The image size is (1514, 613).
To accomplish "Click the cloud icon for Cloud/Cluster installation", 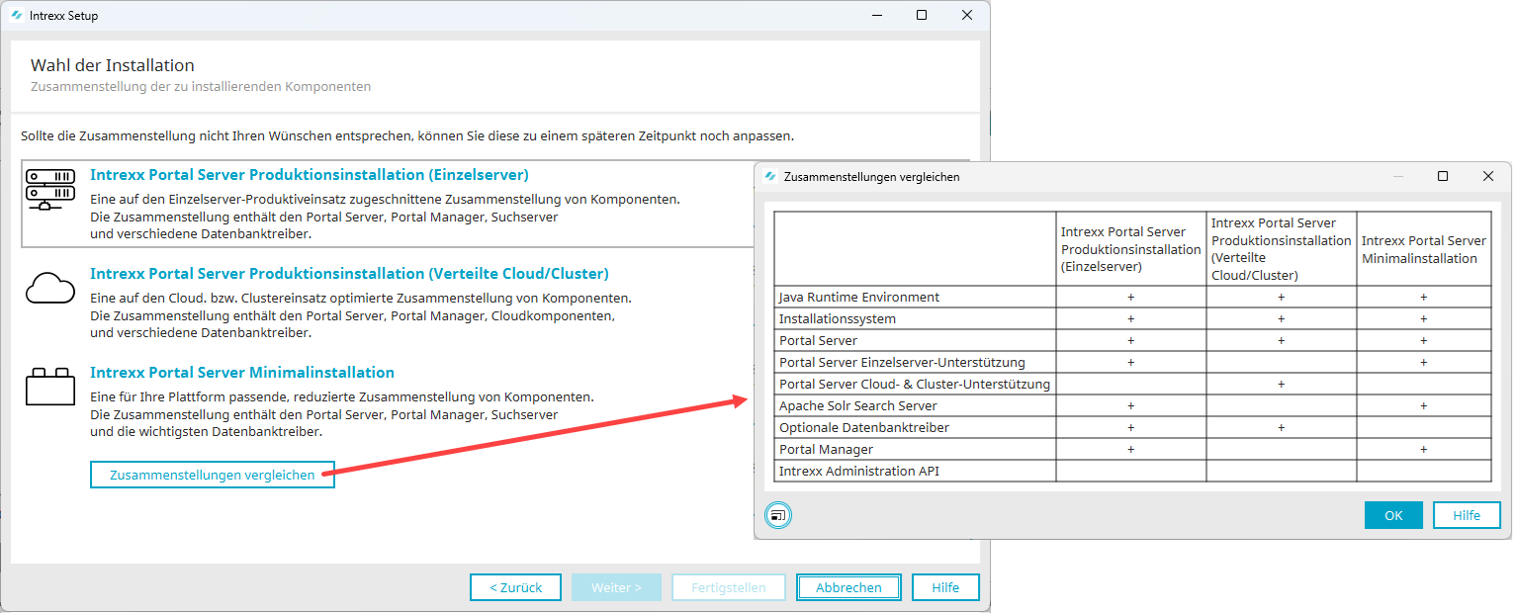I will (x=50, y=287).
